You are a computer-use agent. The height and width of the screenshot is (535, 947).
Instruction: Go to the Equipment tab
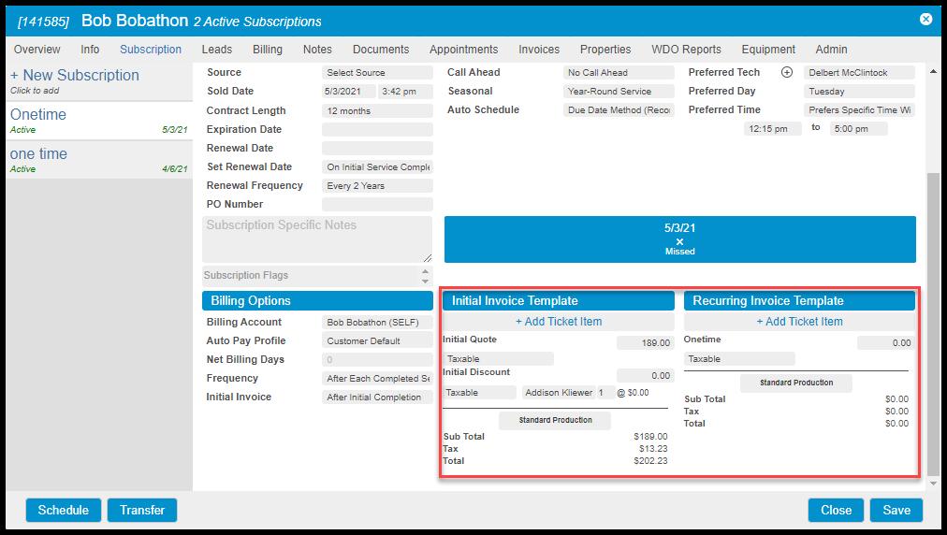point(767,50)
